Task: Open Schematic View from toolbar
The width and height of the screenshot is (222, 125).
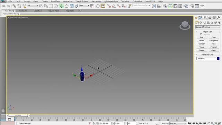Action: [180, 6]
